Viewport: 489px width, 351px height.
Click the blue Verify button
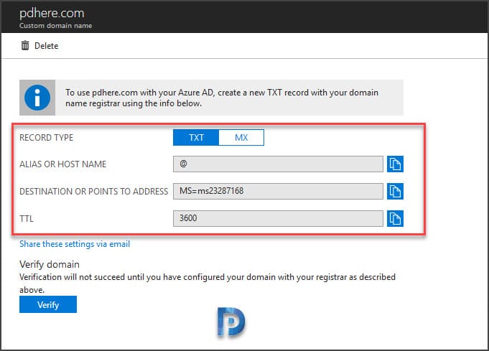(48, 304)
